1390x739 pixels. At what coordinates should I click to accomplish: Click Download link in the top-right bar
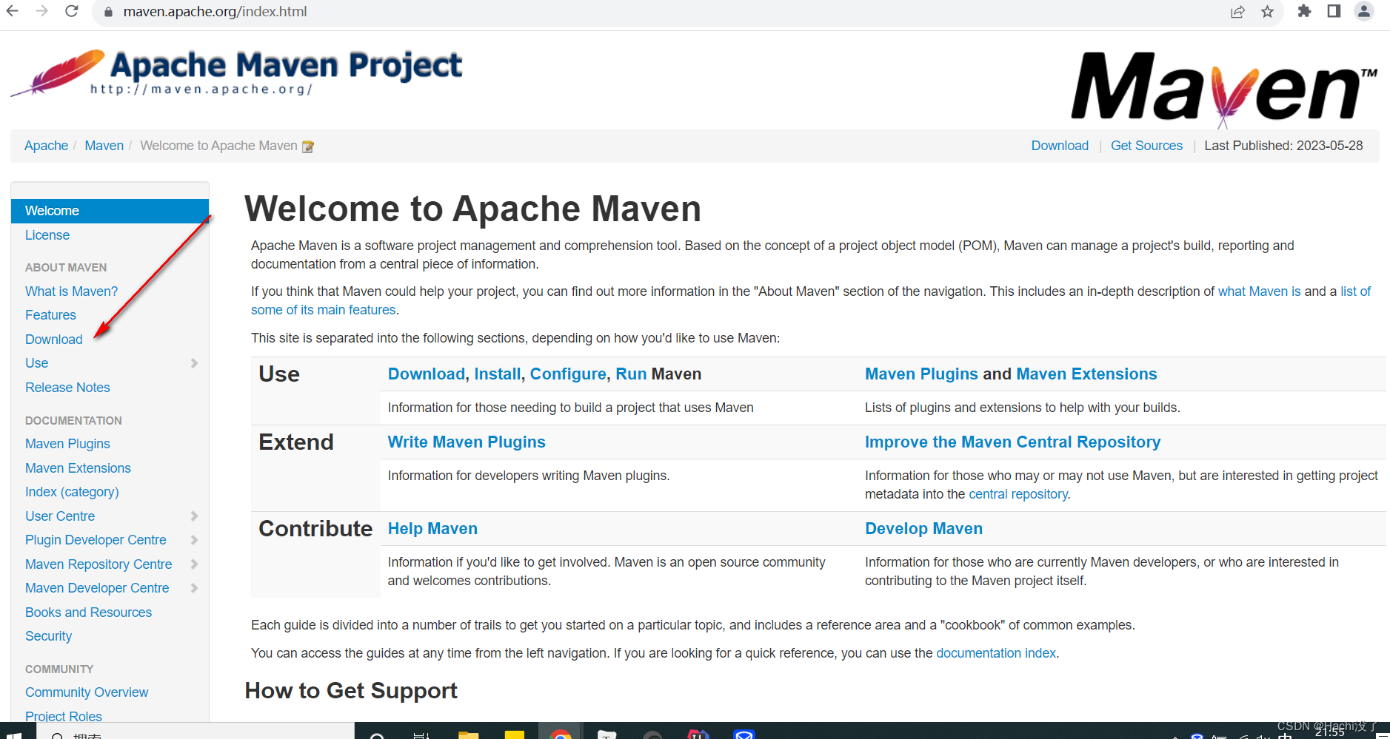[x=1060, y=146]
